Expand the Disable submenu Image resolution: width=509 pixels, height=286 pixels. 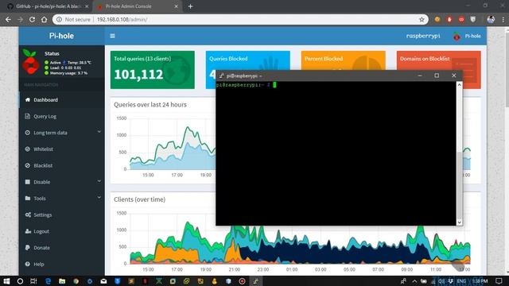pos(62,182)
